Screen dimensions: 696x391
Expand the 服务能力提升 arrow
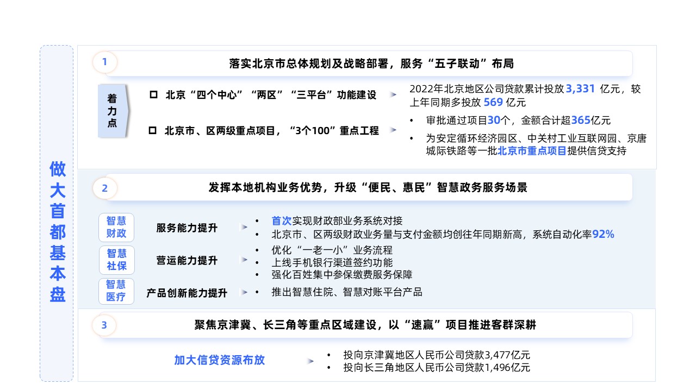point(244,228)
